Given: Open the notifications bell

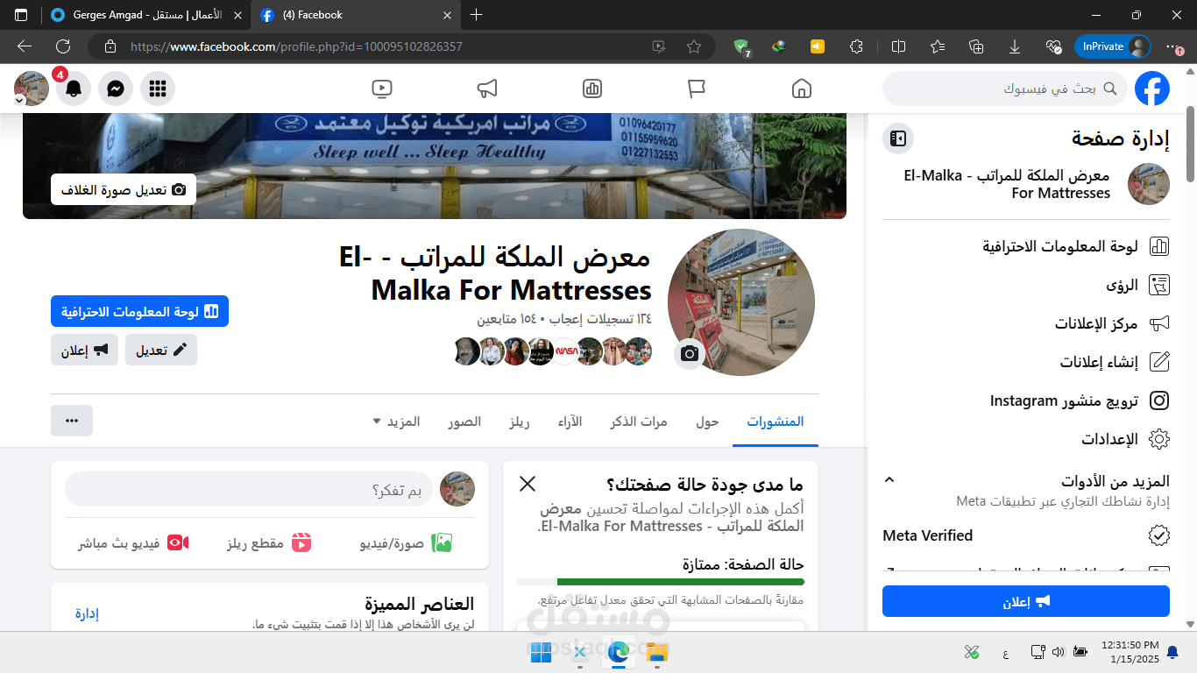Looking at the screenshot, I should (74, 89).
